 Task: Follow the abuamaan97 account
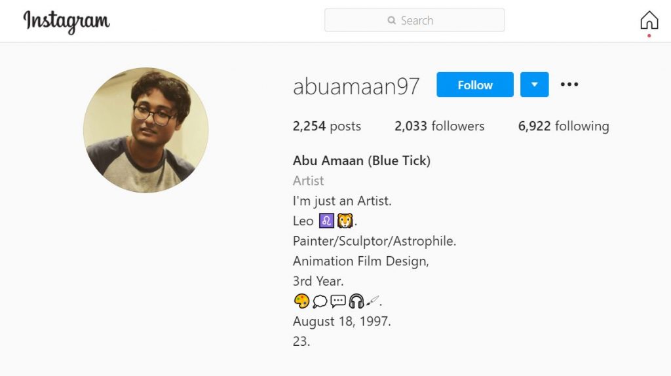(x=475, y=85)
